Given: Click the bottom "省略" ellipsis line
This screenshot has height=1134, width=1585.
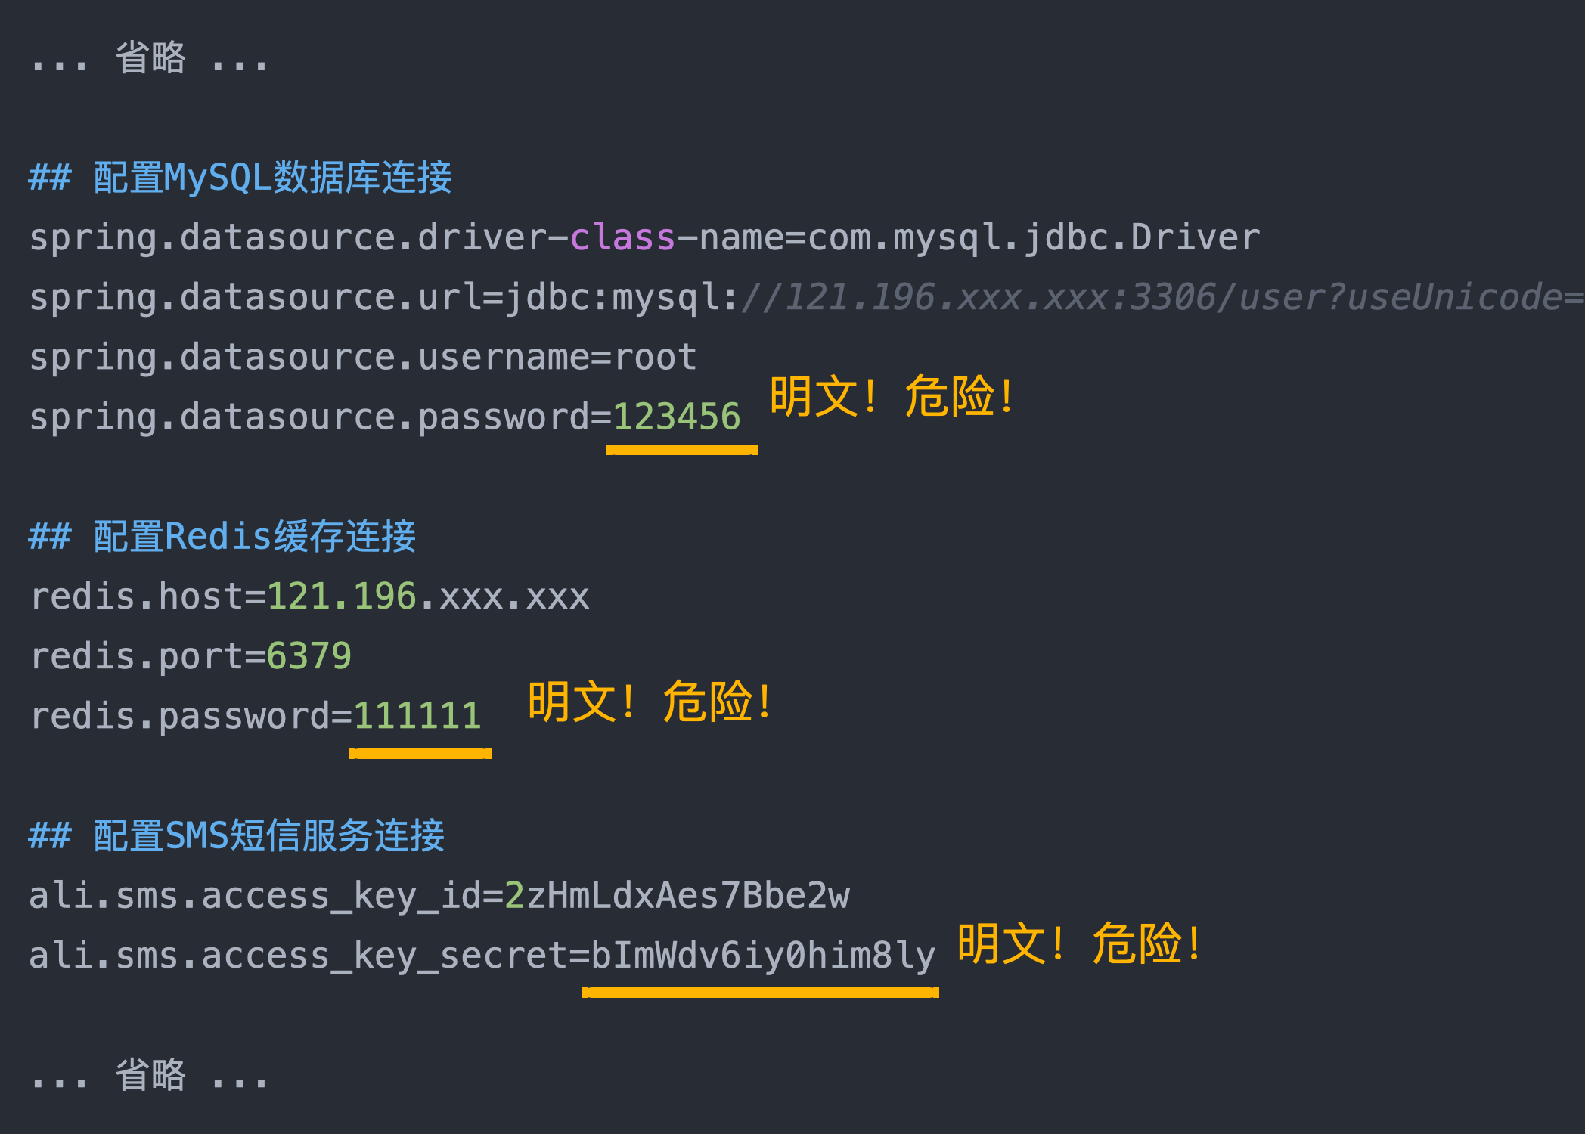Looking at the screenshot, I should pyautogui.click(x=150, y=1075).
